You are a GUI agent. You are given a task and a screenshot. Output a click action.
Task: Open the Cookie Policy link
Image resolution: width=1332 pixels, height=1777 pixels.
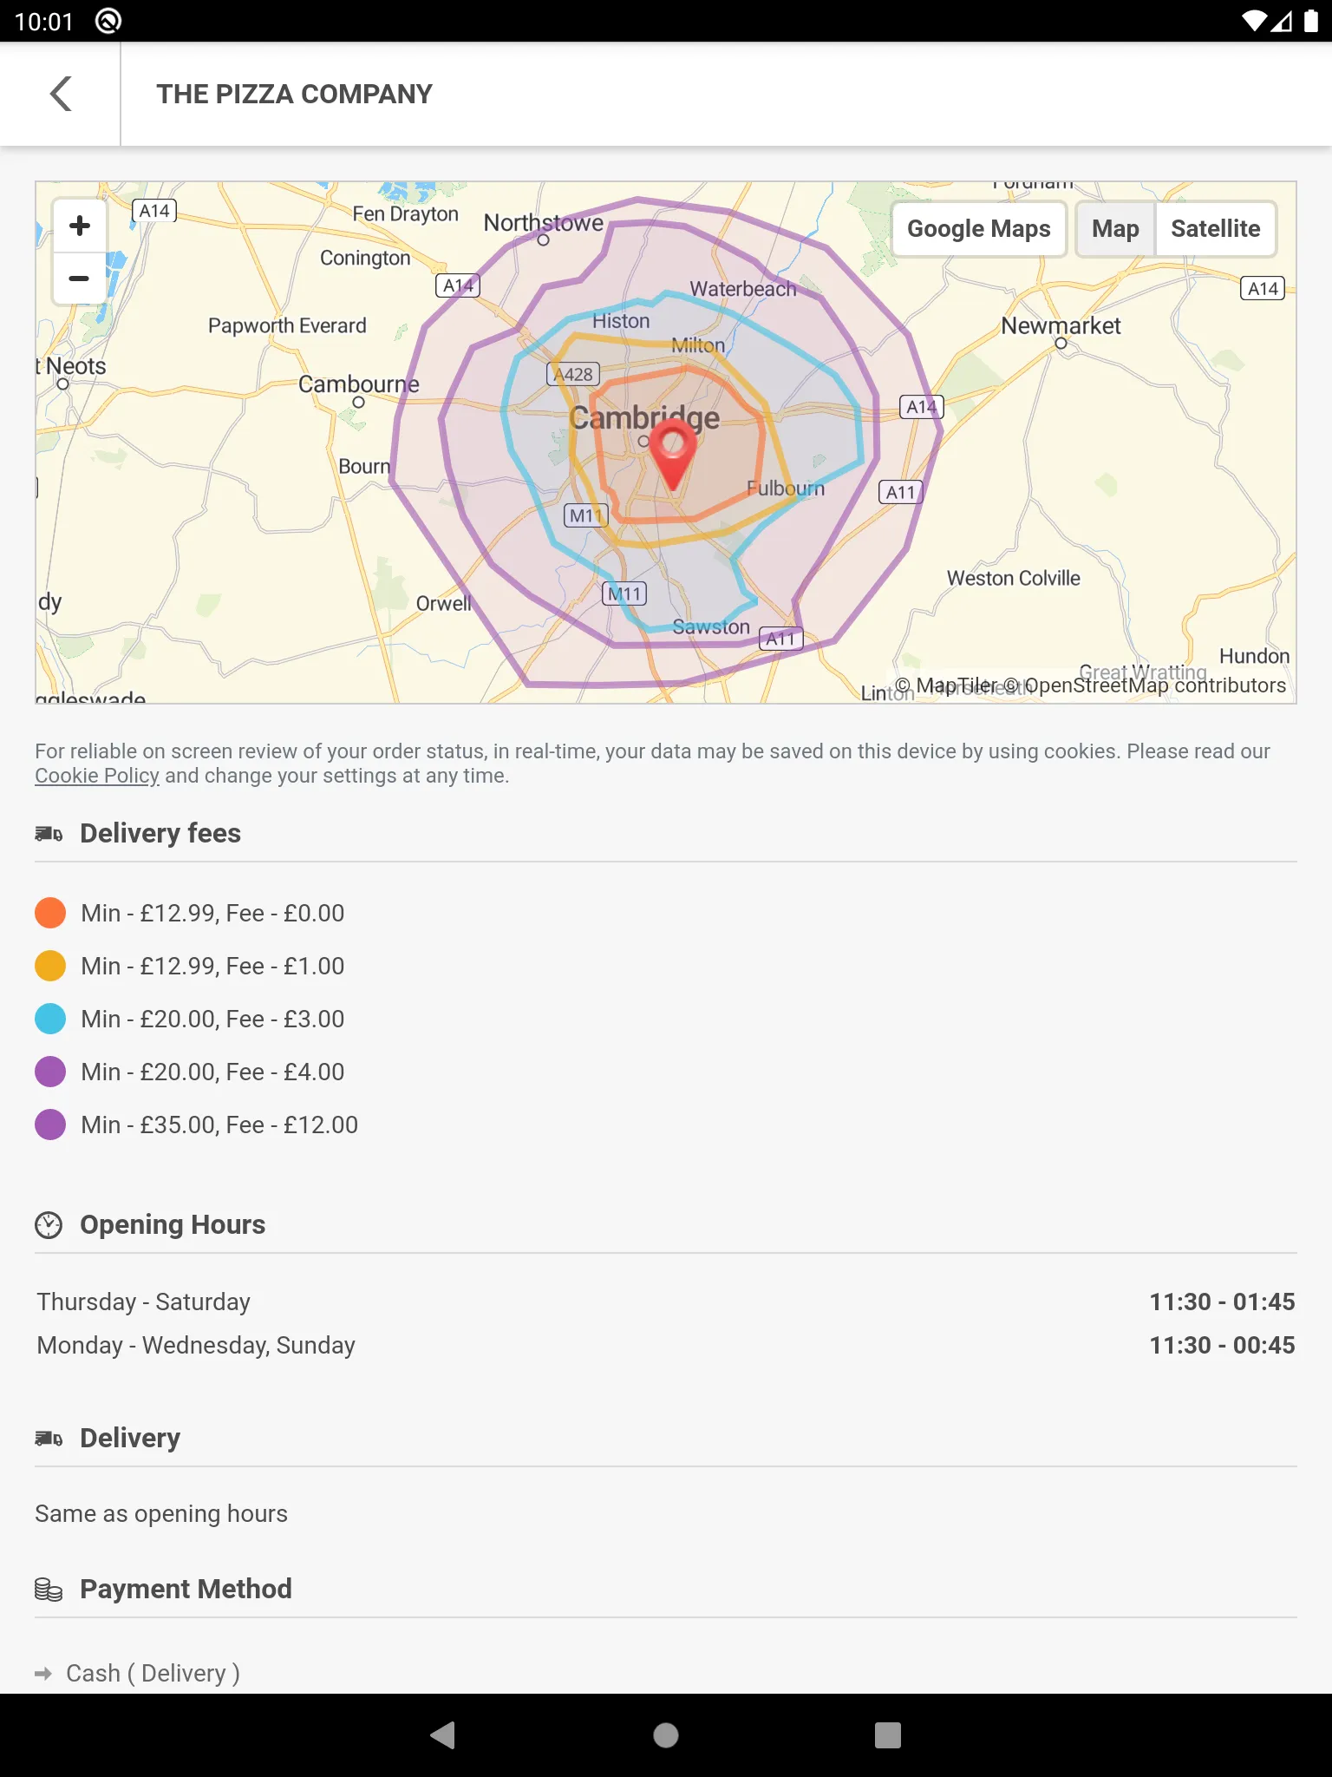pyautogui.click(x=97, y=776)
